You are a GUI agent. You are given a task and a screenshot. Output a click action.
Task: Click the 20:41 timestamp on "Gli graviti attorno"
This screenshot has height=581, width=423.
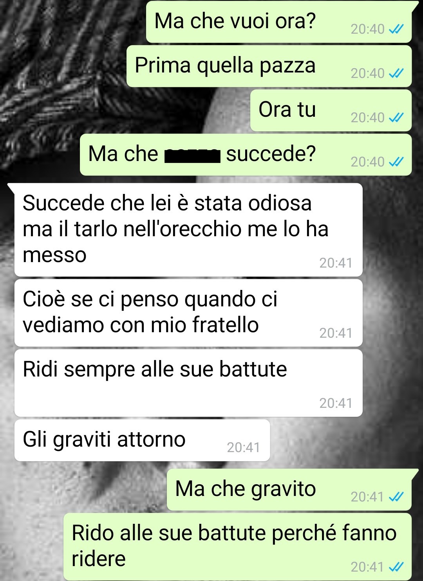click(243, 447)
